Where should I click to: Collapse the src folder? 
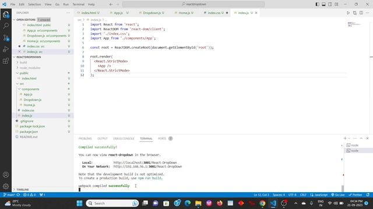[x=22, y=84]
